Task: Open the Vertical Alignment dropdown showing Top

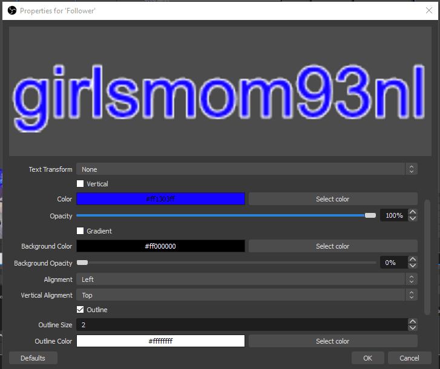Action: tap(247, 295)
